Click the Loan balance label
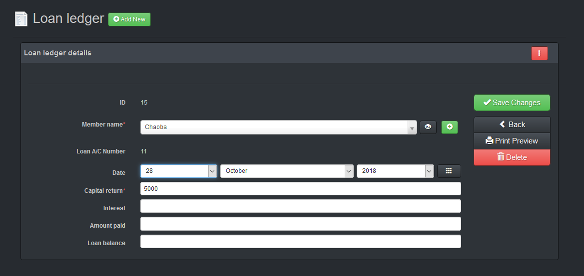The height and width of the screenshot is (276, 584). [106, 243]
